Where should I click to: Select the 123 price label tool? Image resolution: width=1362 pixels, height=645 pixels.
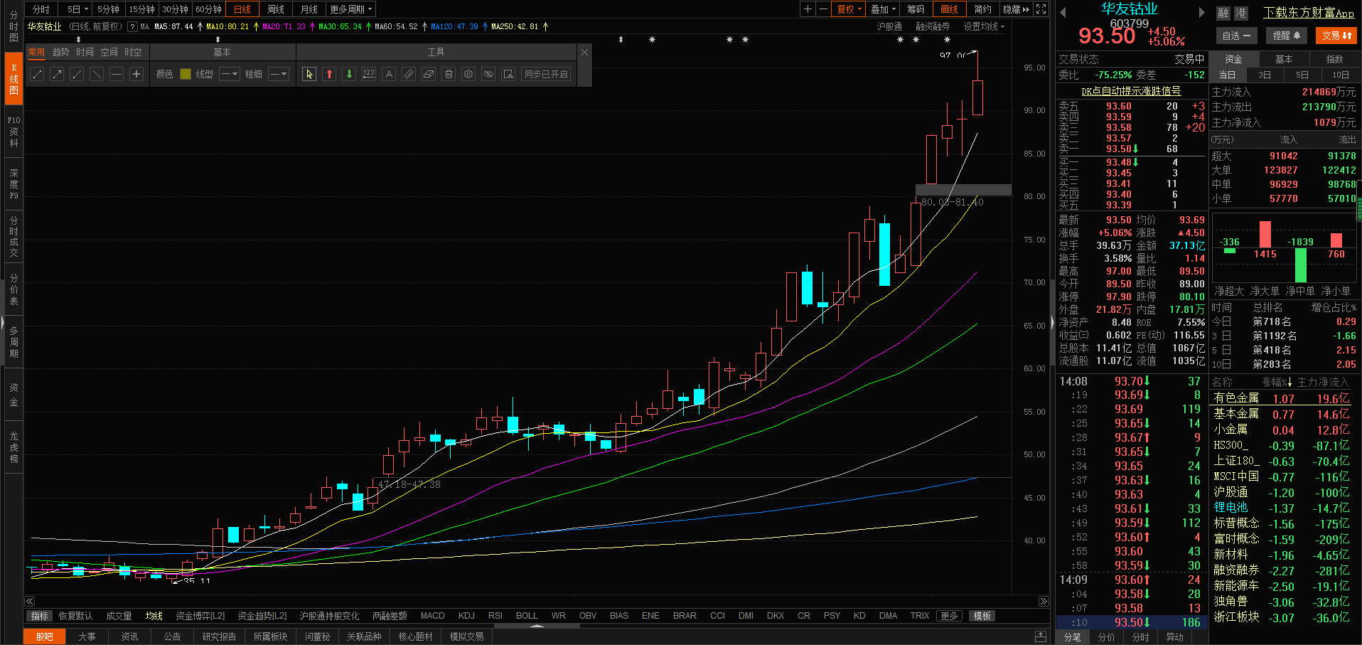(x=369, y=74)
